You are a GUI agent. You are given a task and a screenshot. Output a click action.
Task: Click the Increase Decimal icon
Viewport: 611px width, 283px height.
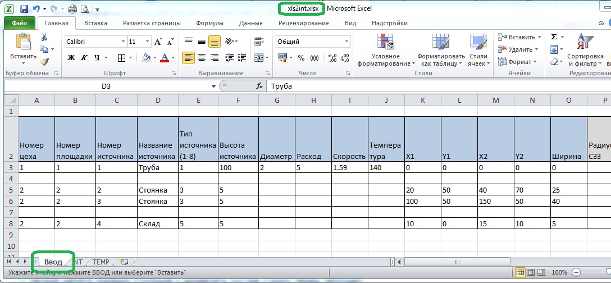click(332, 58)
